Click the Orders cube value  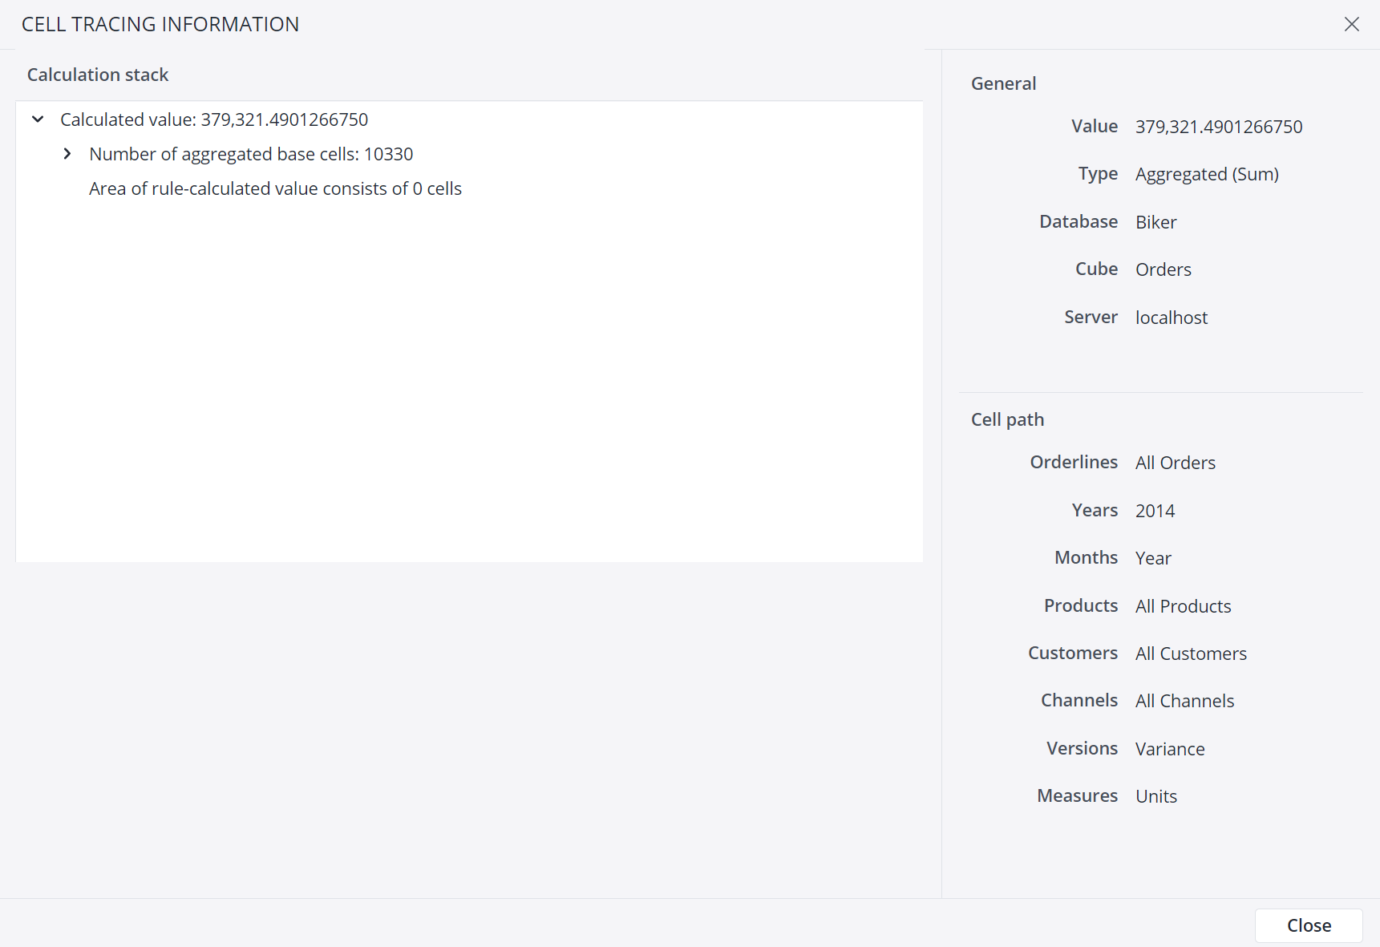(1163, 269)
